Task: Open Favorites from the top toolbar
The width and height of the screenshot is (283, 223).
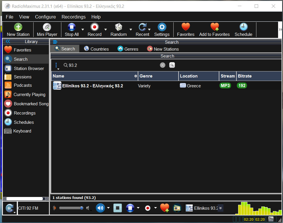Action: click(186, 30)
